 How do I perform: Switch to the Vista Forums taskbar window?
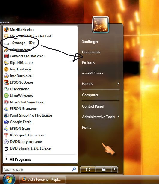(x=42, y=180)
